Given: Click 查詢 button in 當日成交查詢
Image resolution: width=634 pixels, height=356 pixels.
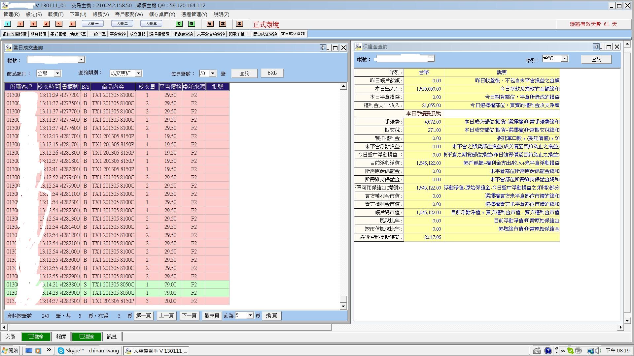Looking at the screenshot, I should click(244, 73).
